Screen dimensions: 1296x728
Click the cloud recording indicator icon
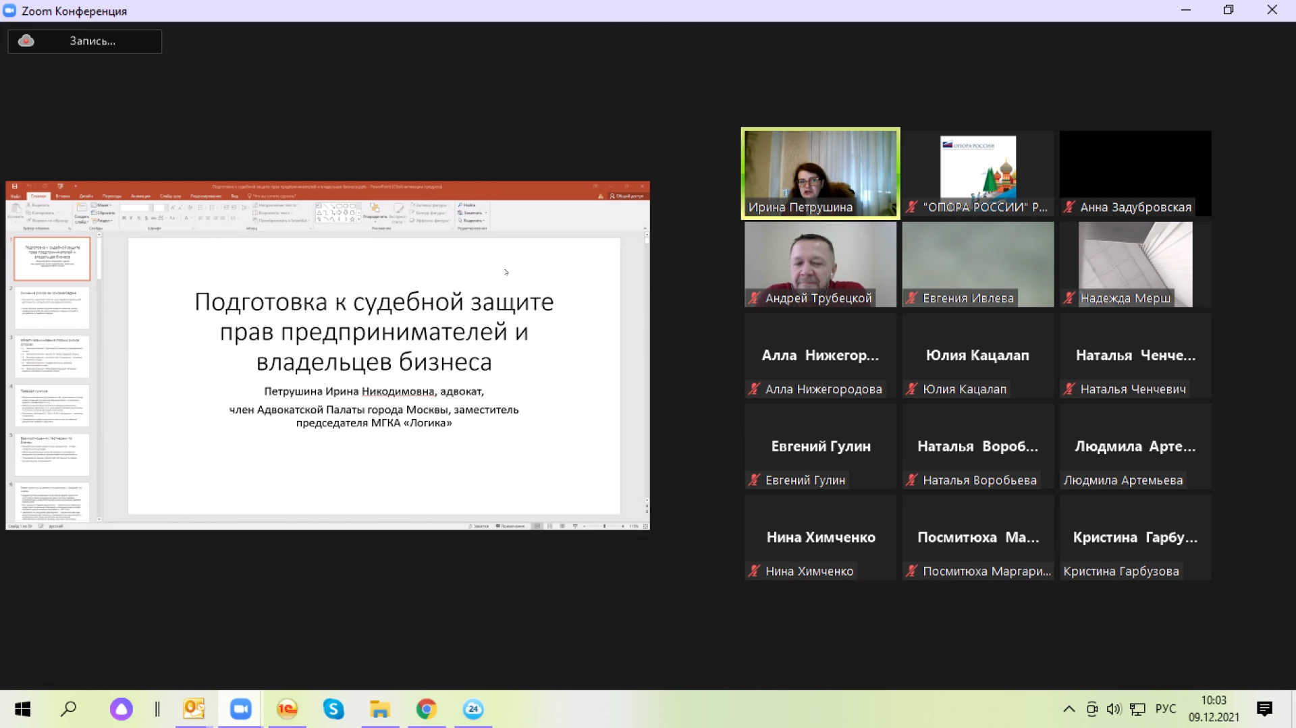tap(26, 41)
